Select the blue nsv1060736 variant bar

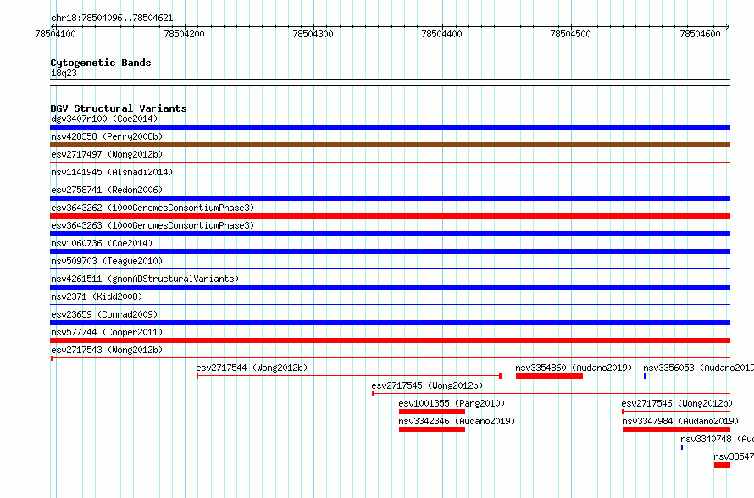pos(390,252)
